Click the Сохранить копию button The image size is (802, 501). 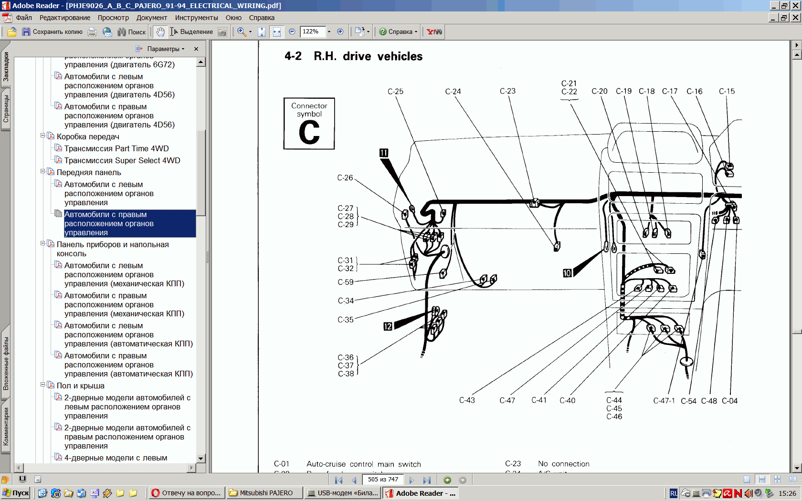pyautogui.click(x=53, y=32)
